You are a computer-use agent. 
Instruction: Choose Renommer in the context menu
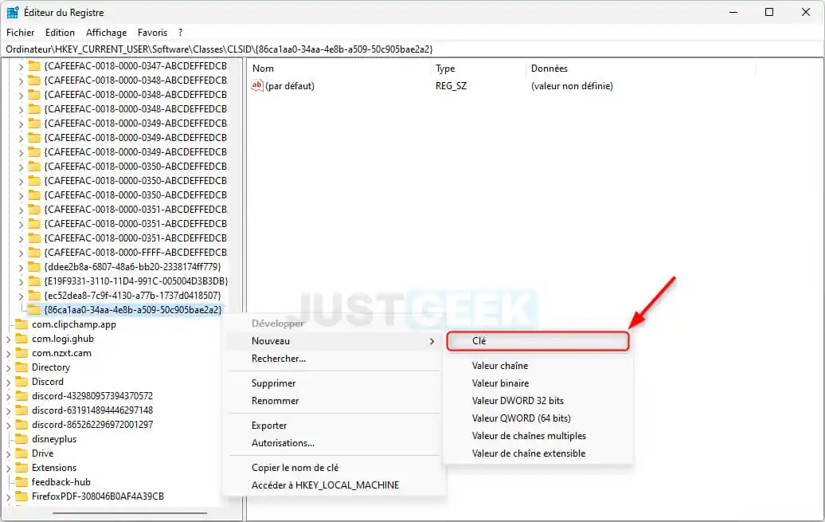pyautogui.click(x=334, y=401)
